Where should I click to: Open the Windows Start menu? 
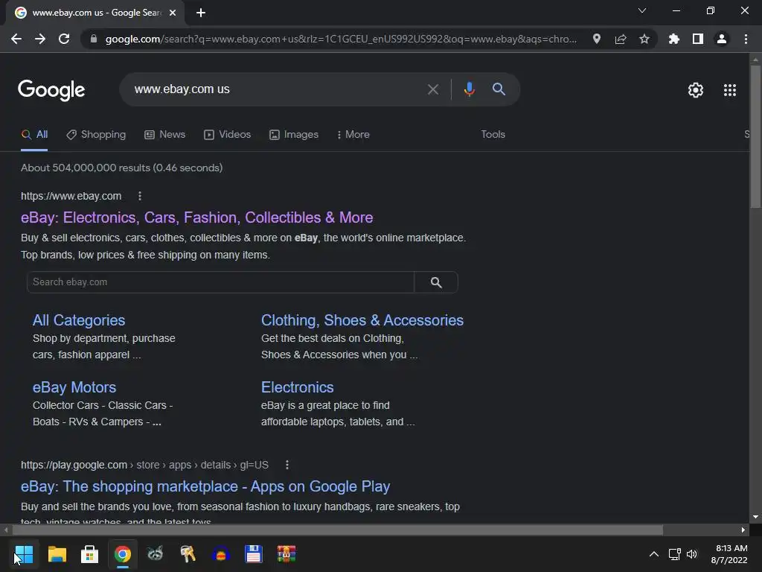pos(24,554)
